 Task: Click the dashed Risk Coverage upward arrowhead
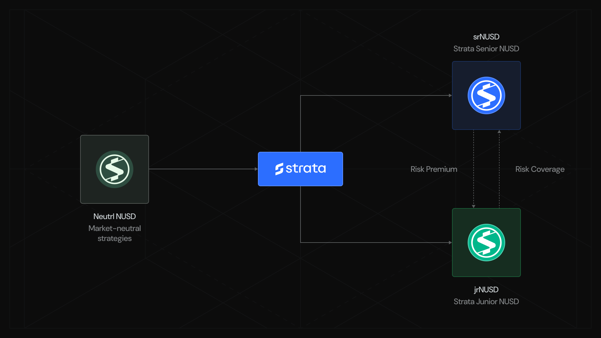coord(499,132)
